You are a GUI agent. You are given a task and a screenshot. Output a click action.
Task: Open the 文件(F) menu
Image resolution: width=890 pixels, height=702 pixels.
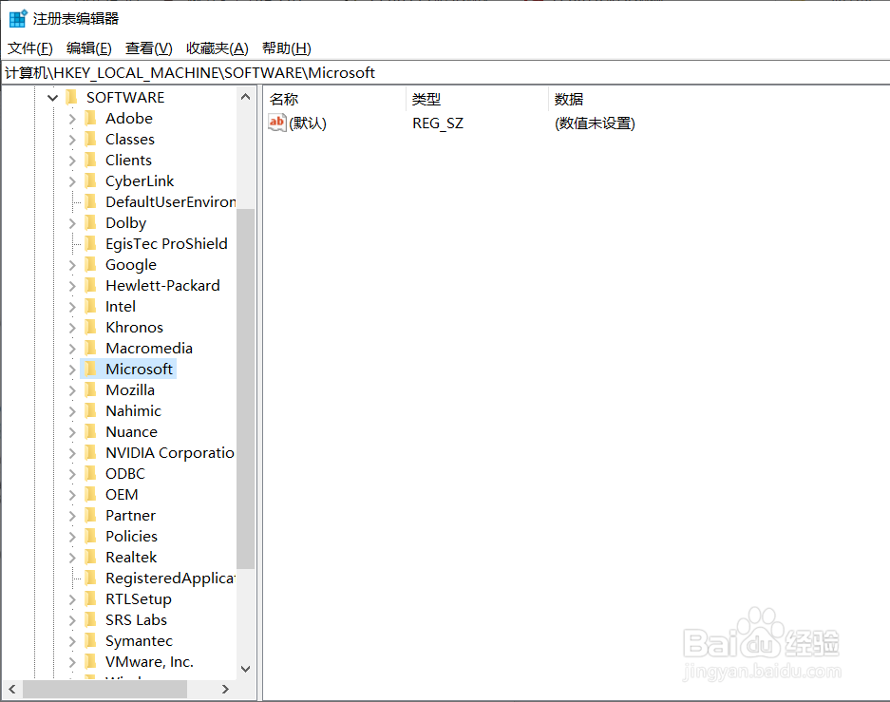pos(30,48)
